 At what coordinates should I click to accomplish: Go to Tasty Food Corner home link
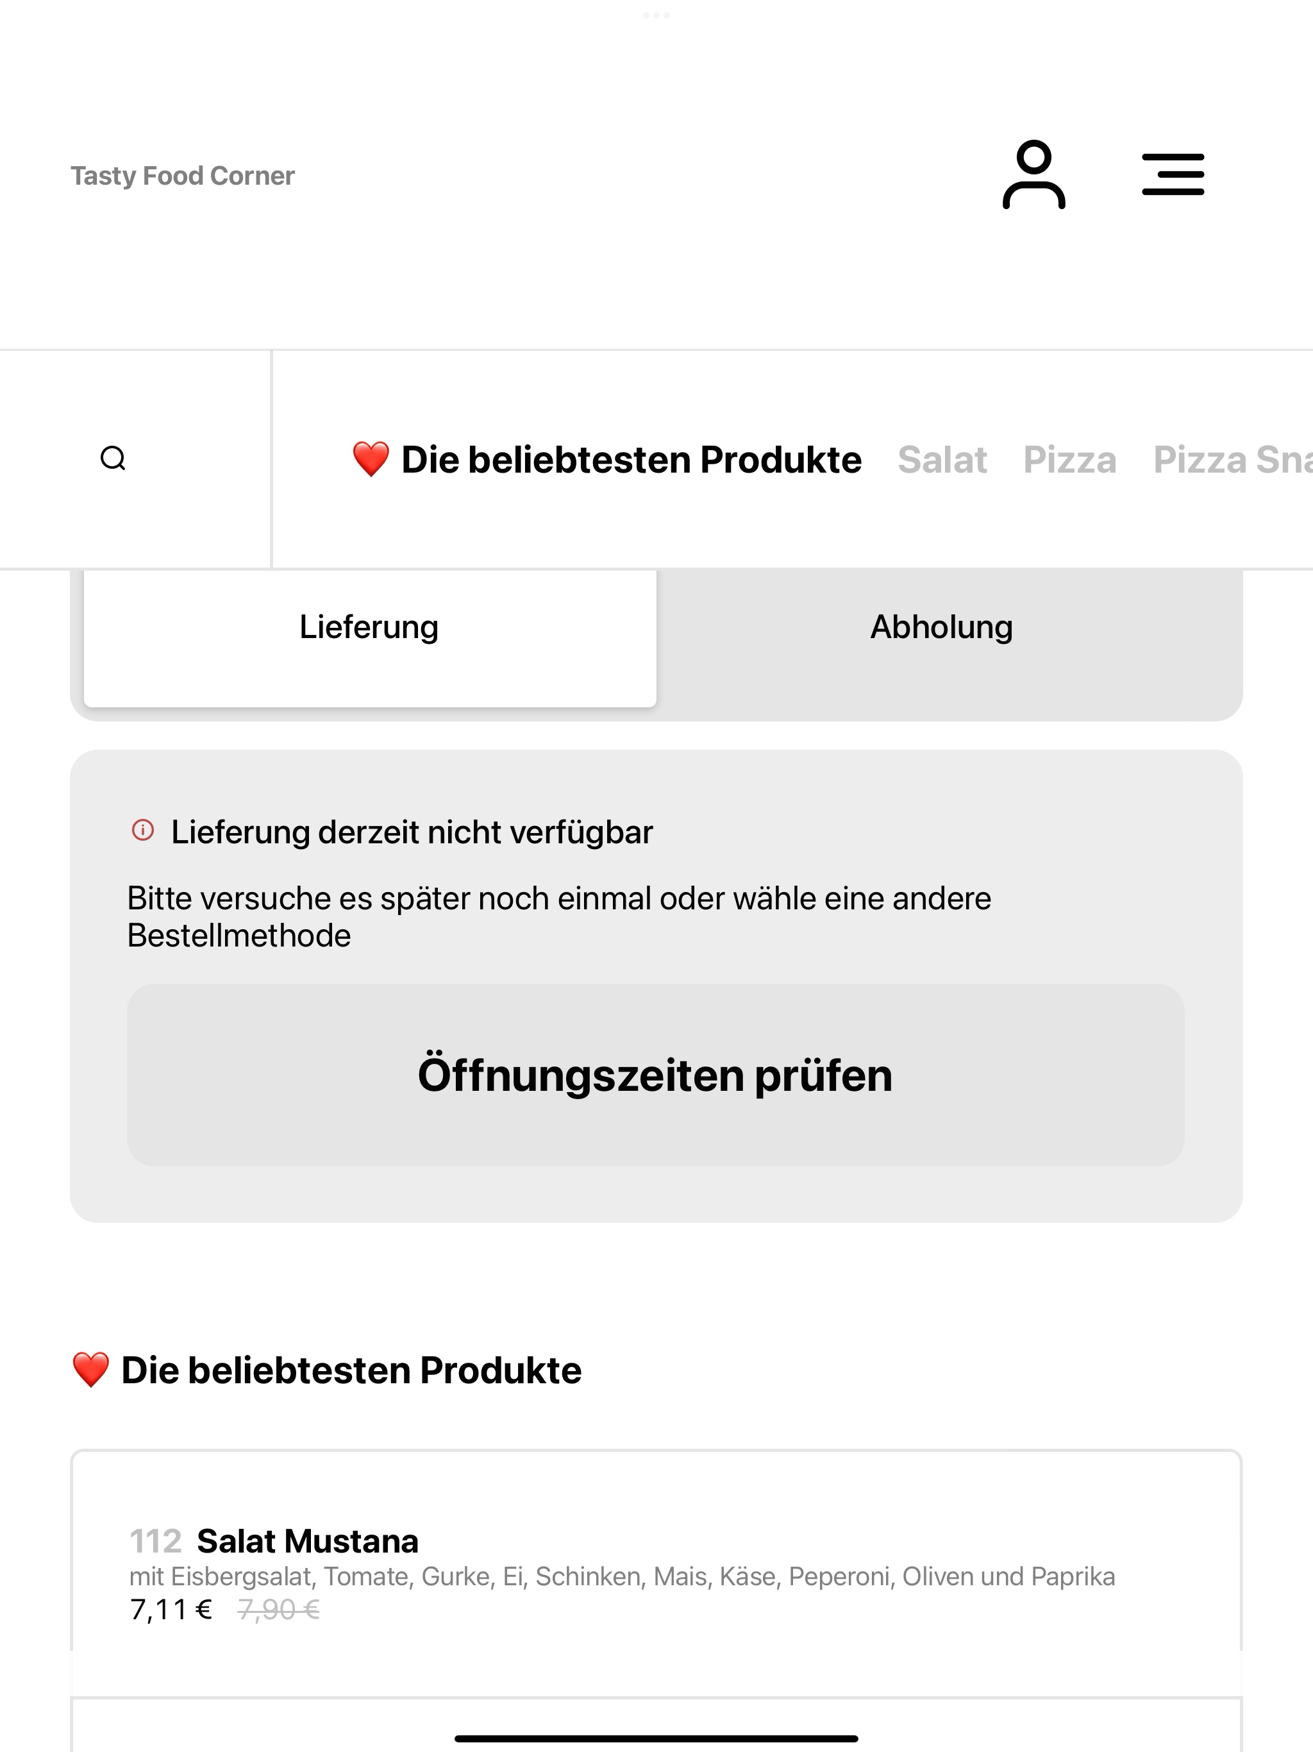pos(183,176)
